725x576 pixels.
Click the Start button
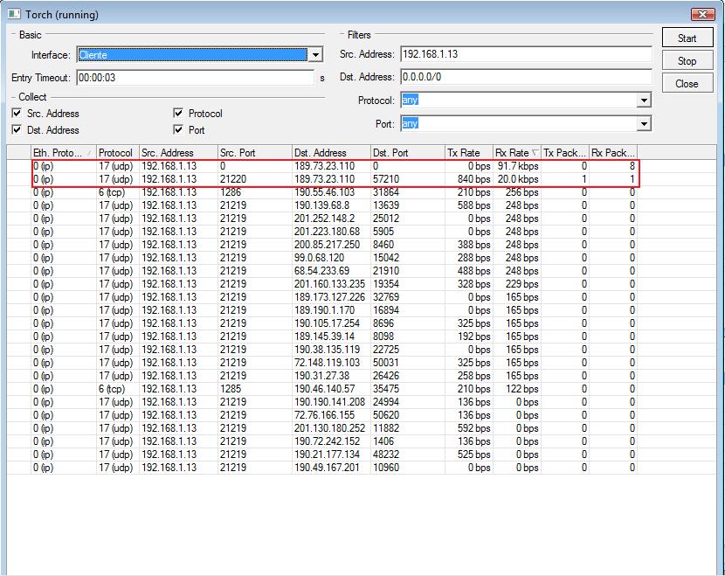coord(687,38)
